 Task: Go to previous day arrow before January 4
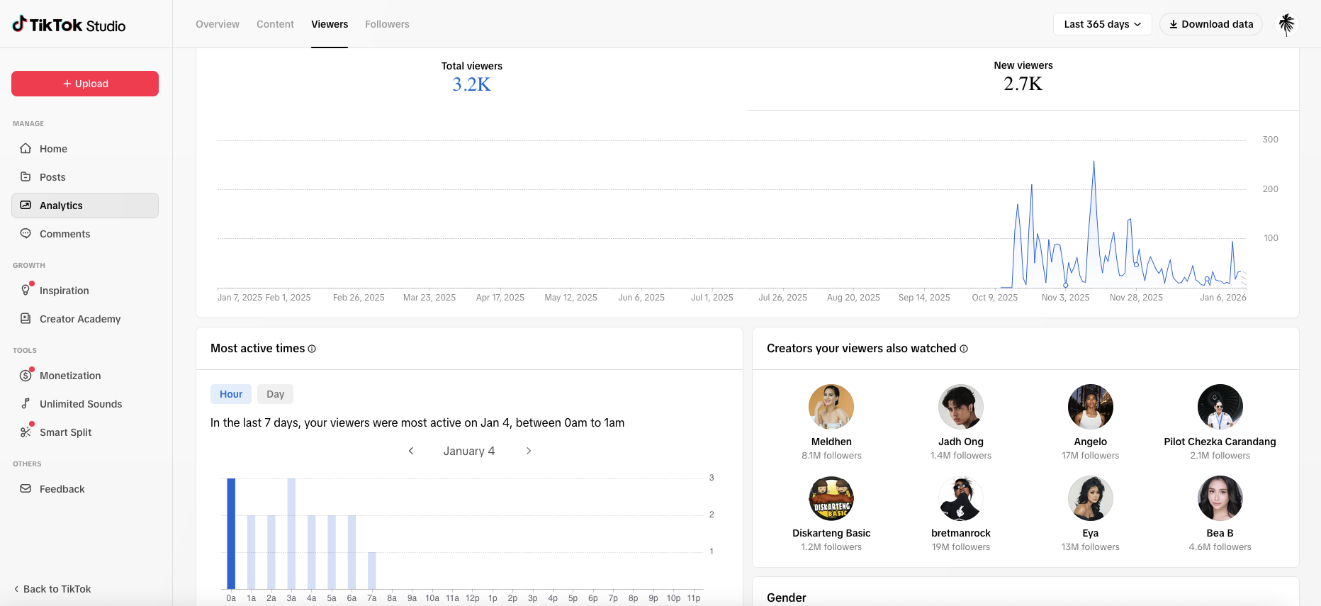click(411, 451)
